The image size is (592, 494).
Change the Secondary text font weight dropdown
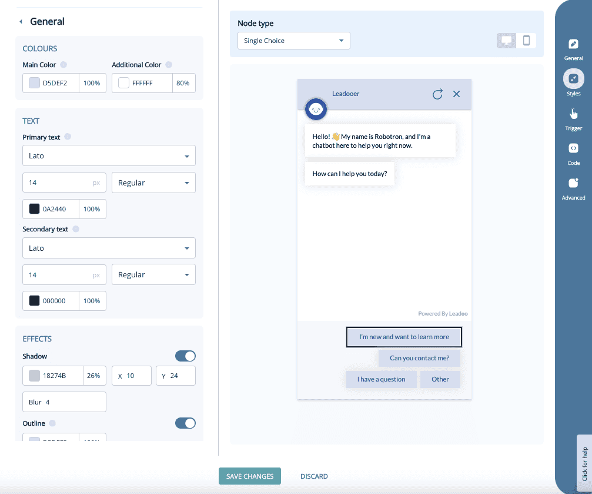(x=153, y=274)
